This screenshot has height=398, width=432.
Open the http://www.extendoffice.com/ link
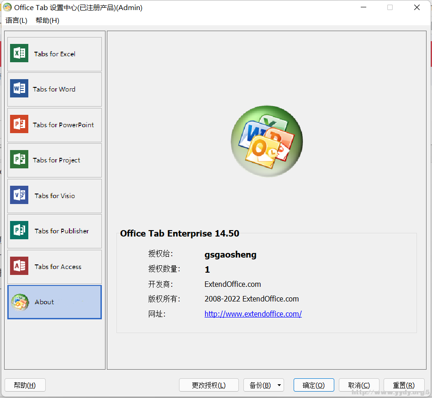coord(253,314)
